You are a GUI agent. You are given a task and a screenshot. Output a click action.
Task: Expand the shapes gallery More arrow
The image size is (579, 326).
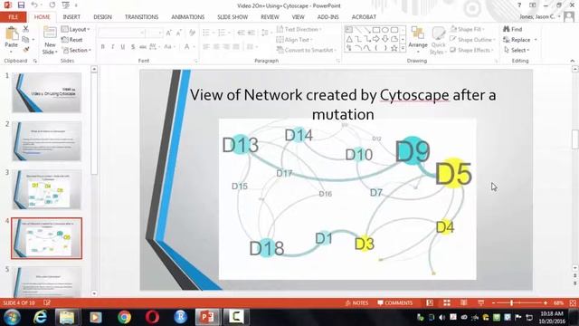[x=403, y=48]
